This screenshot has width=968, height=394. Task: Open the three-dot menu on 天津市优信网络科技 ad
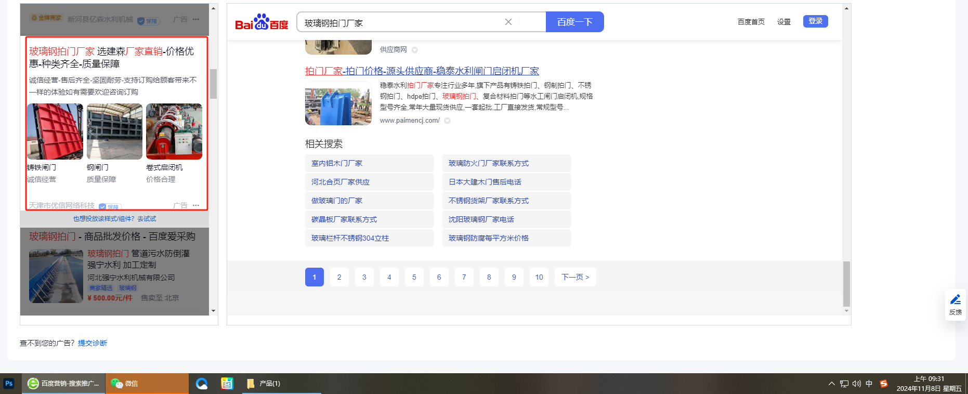[x=196, y=205]
